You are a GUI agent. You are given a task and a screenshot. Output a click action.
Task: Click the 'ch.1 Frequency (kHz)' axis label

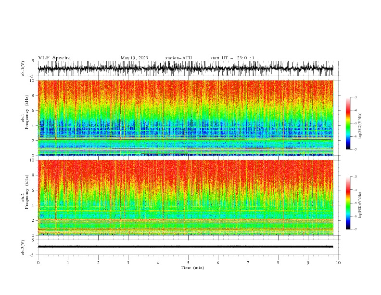(25, 112)
